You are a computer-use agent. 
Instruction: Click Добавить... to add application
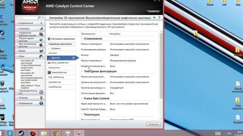(x=57, y=48)
